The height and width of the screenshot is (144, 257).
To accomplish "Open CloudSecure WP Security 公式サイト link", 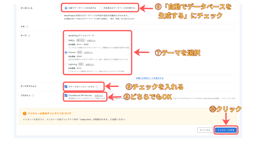I will tap(99, 95).
